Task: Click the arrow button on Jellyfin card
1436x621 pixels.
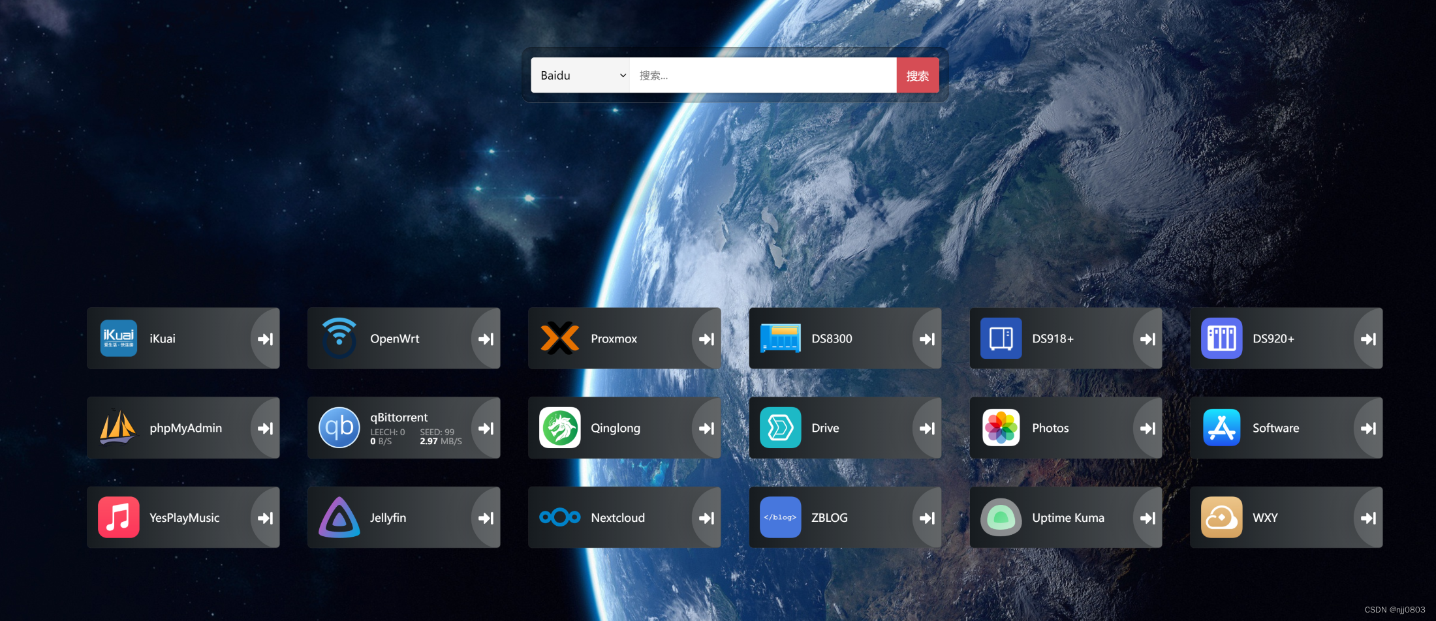Action: click(x=486, y=517)
